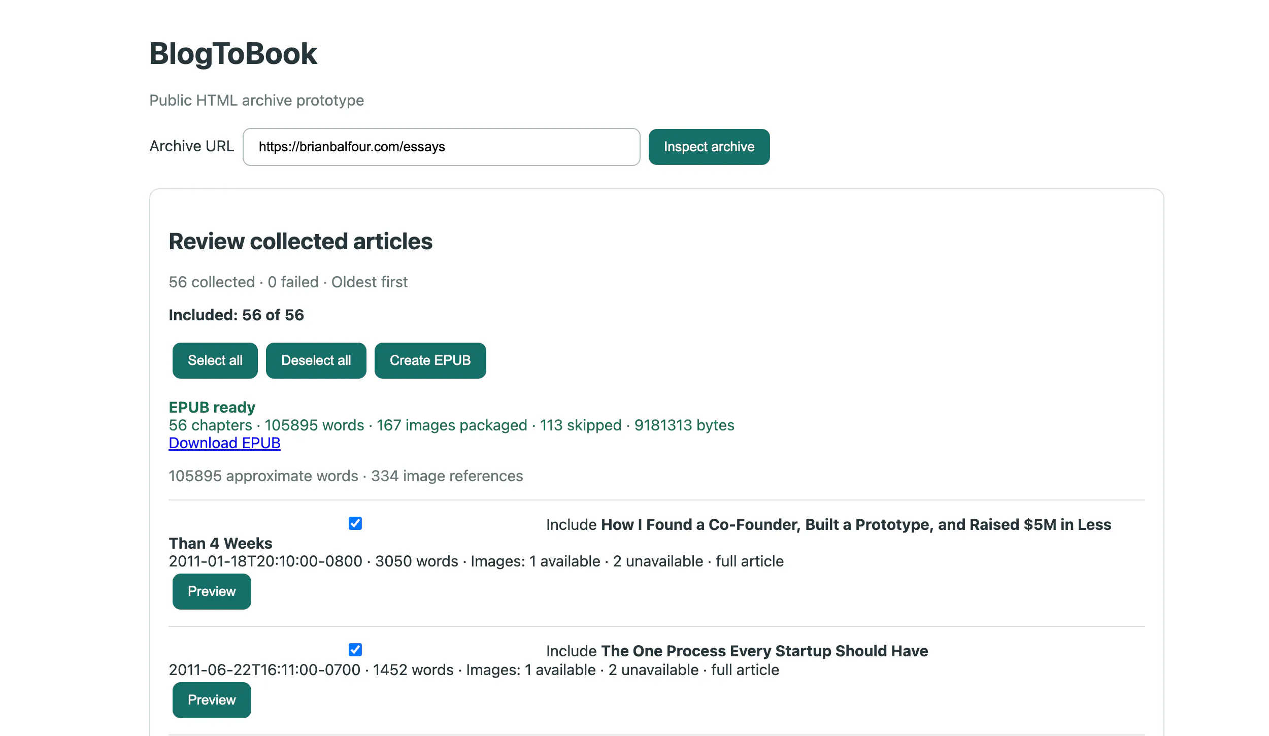This screenshot has height=736, width=1269.
Task: Click the Create EPUB button
Action: 430,360
